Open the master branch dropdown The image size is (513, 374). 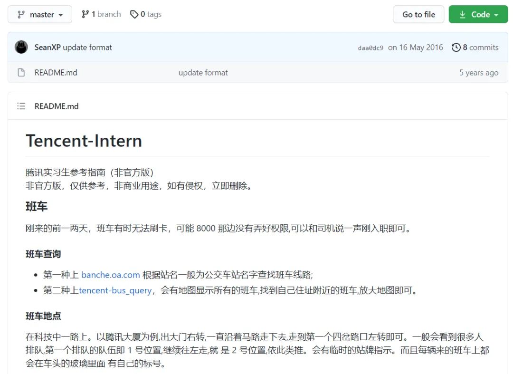pos(40,14)
